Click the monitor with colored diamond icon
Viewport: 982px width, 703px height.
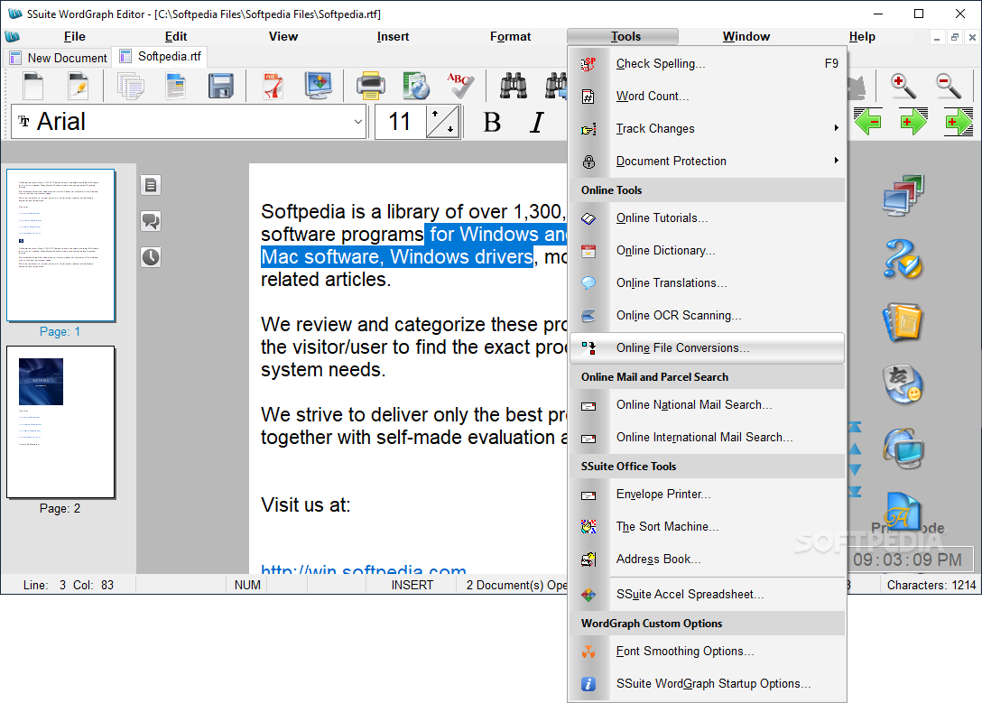pyautogui.click(x=319, y=86)
